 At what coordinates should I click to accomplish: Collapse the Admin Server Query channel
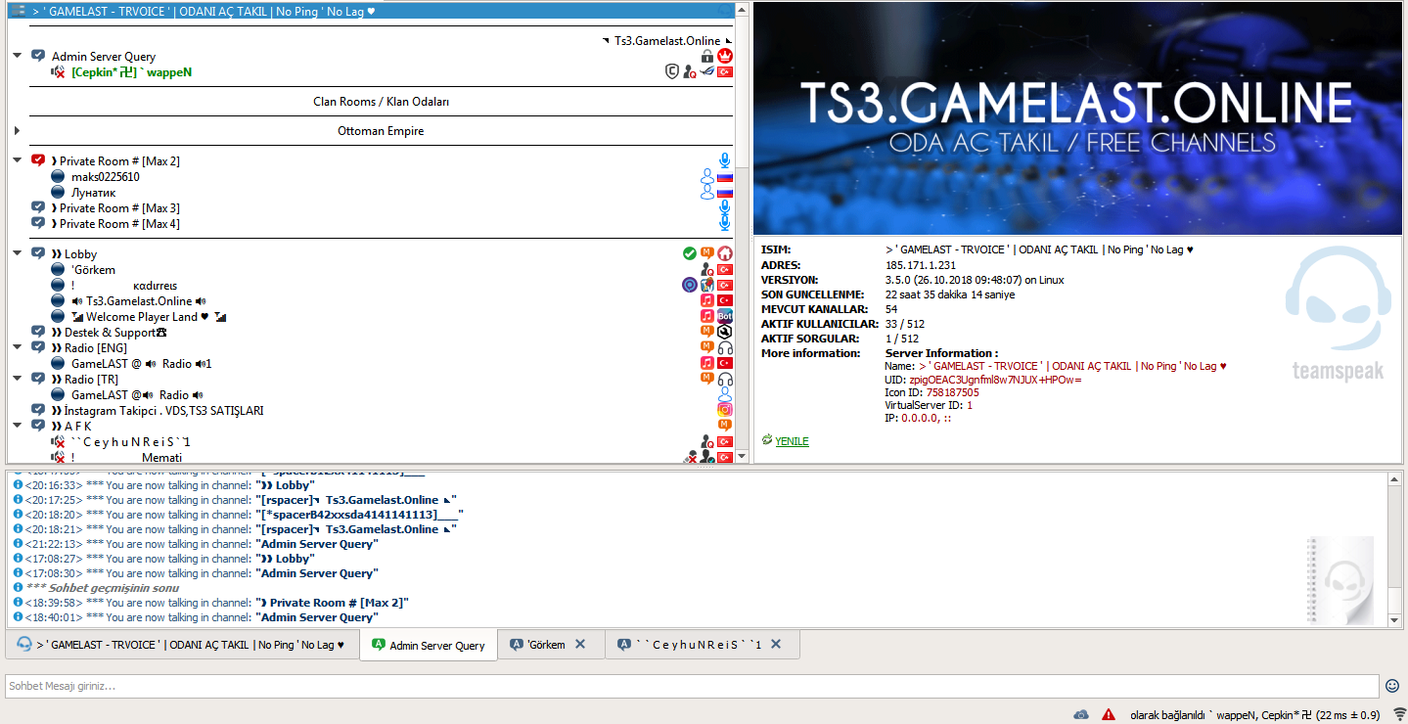click(x=18, y=56)
